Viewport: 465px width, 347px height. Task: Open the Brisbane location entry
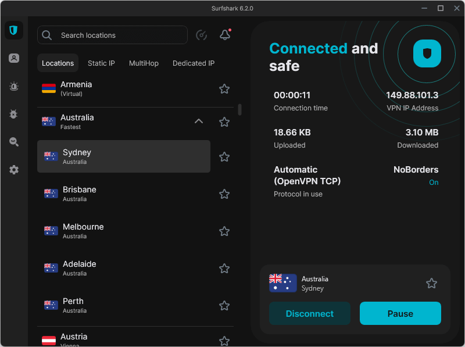[x=116, y=194]
